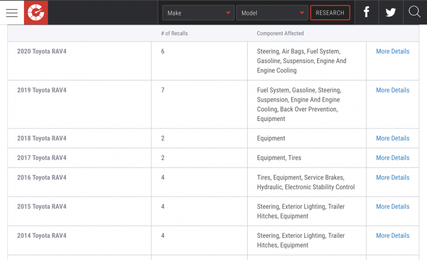Go to the site home logo
Viewport: 427px width, 260px height.
[36, 12]
